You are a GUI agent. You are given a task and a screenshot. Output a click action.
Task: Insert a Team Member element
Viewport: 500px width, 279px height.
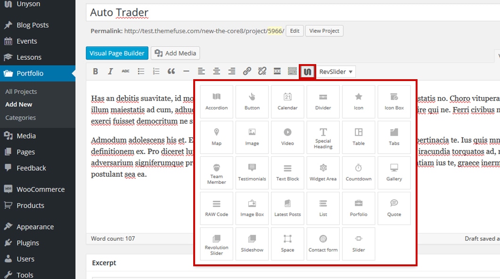(x=216, y=173)
